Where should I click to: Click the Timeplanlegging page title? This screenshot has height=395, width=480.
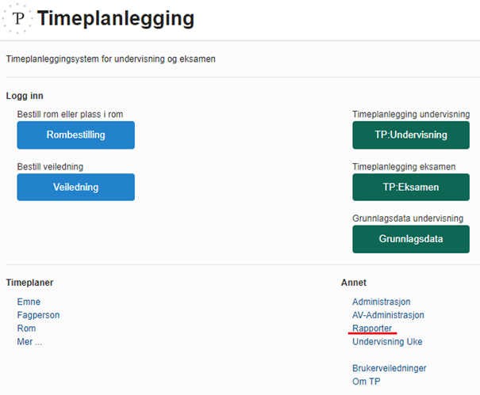[116, 18]
